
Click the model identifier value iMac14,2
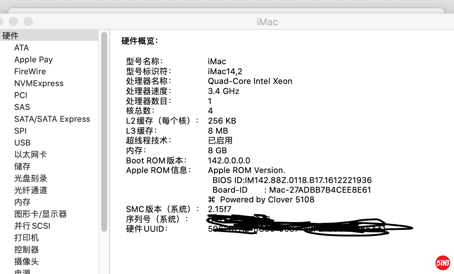coord(225,71)
